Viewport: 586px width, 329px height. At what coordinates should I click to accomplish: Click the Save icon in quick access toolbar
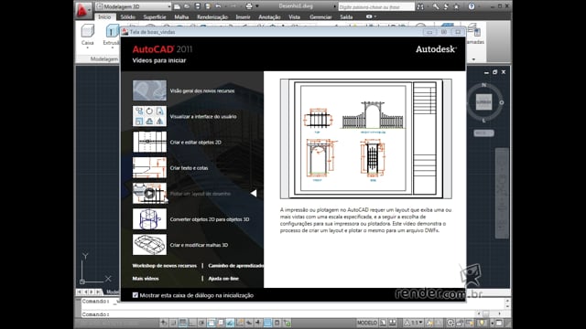tap(198, 6)
